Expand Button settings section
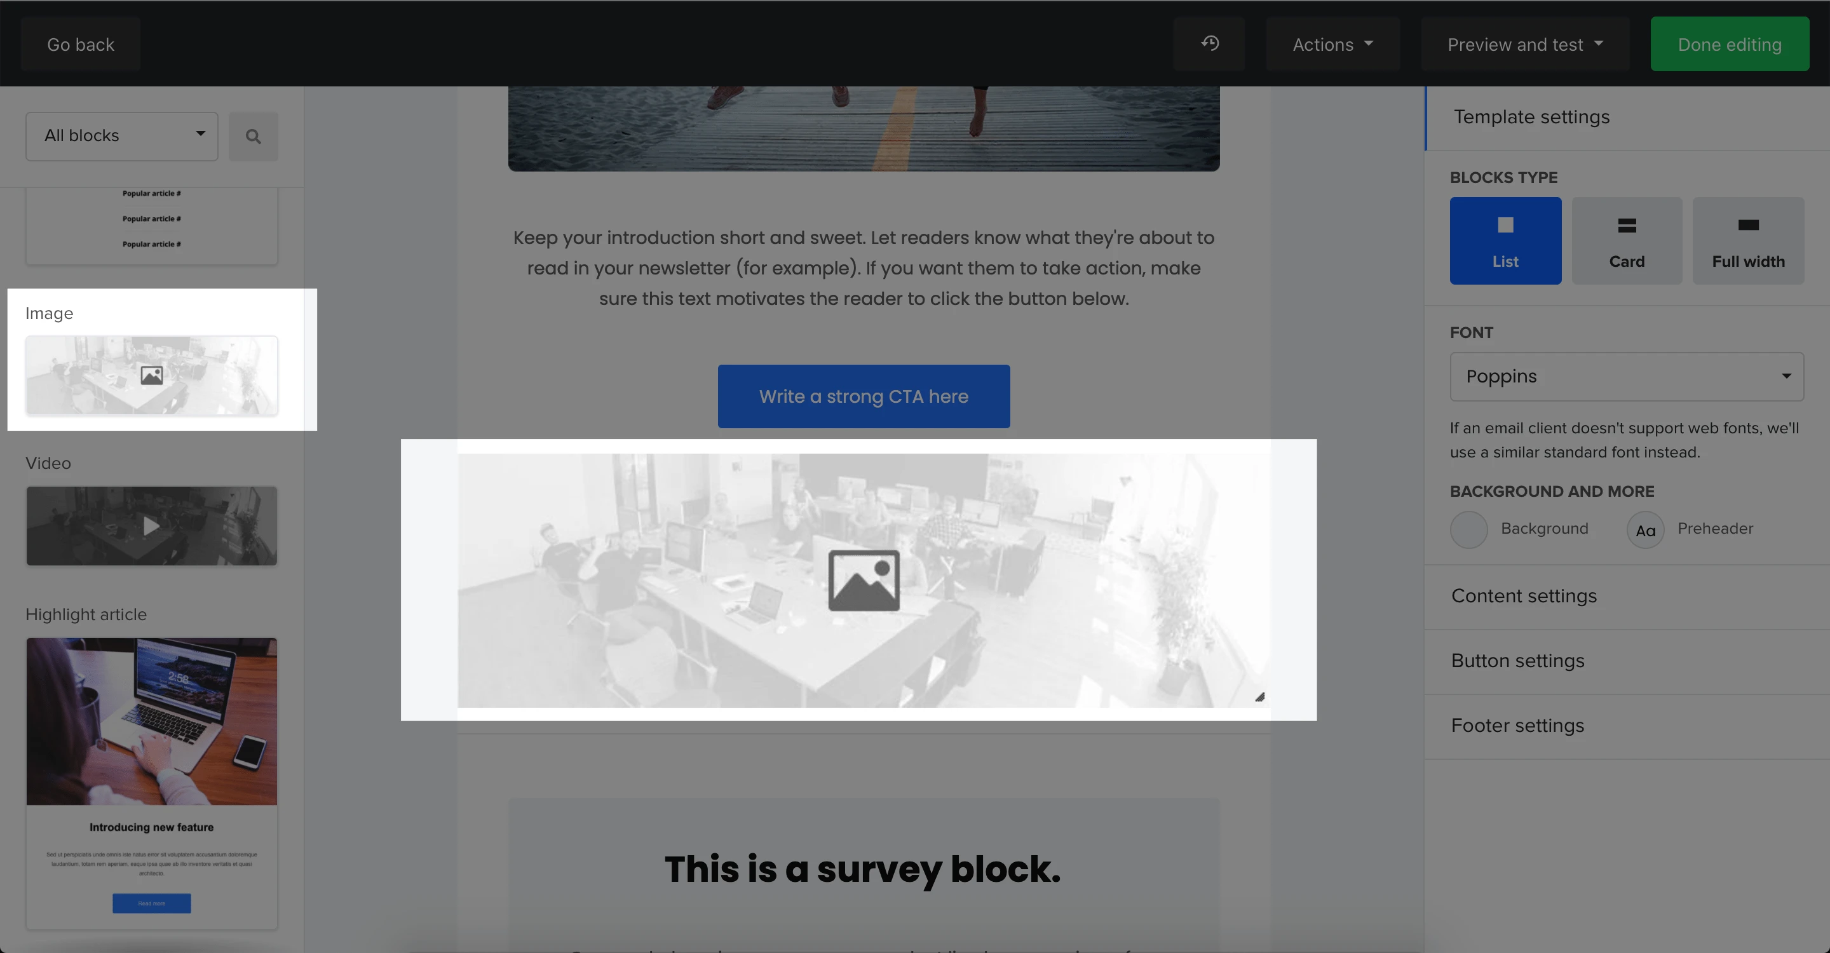This screenshot has height=953, width=1830. pos(1517,661)
